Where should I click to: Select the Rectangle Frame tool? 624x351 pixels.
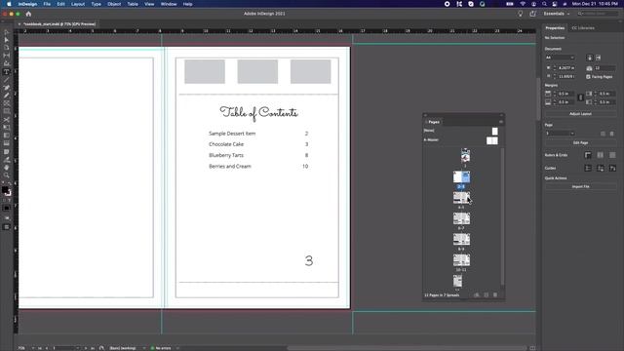7,104
